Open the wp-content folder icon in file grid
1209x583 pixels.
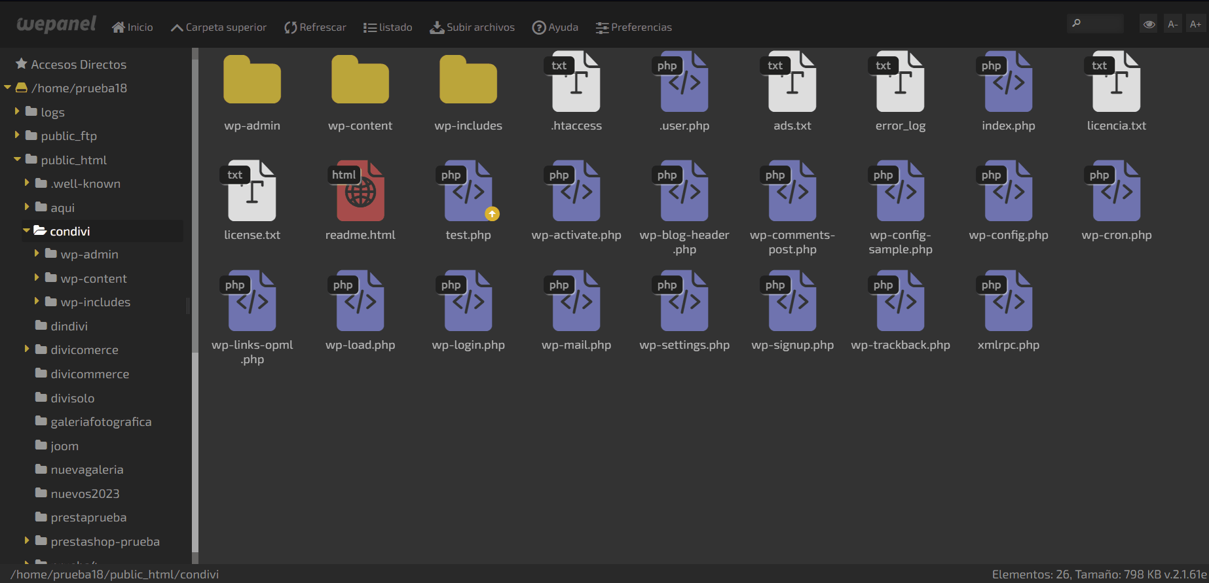coord(360,80)
